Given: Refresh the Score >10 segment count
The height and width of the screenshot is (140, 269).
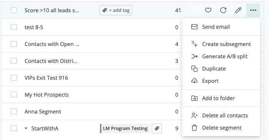Looking at the screenshot, I should tap(223, 10).
